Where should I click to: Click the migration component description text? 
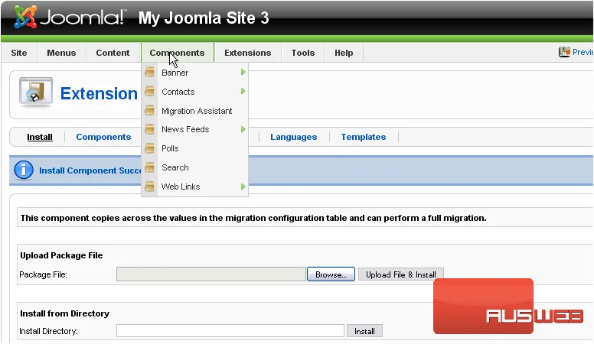pos(253,218)
